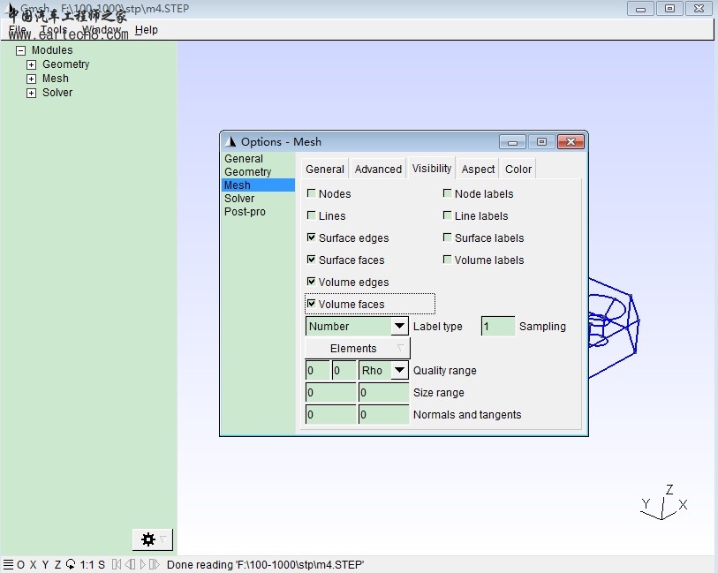Click the rotate view icon in status bar
Screen dimensions: 718x573
71,565
